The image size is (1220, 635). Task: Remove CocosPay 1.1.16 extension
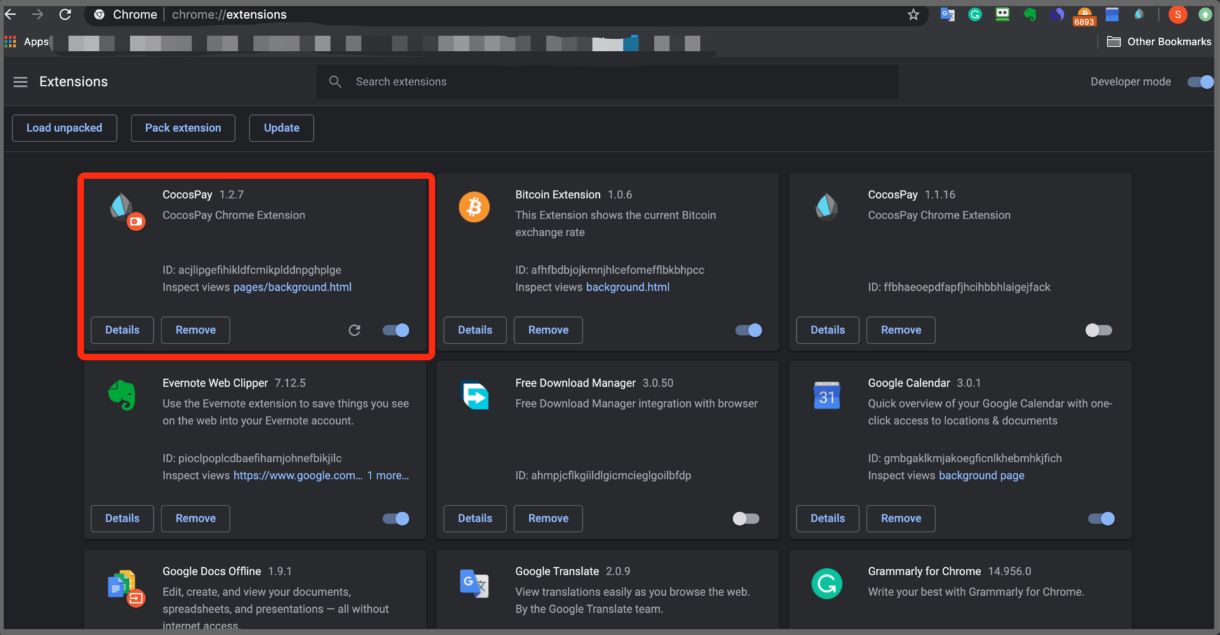[x=901, y=330]
